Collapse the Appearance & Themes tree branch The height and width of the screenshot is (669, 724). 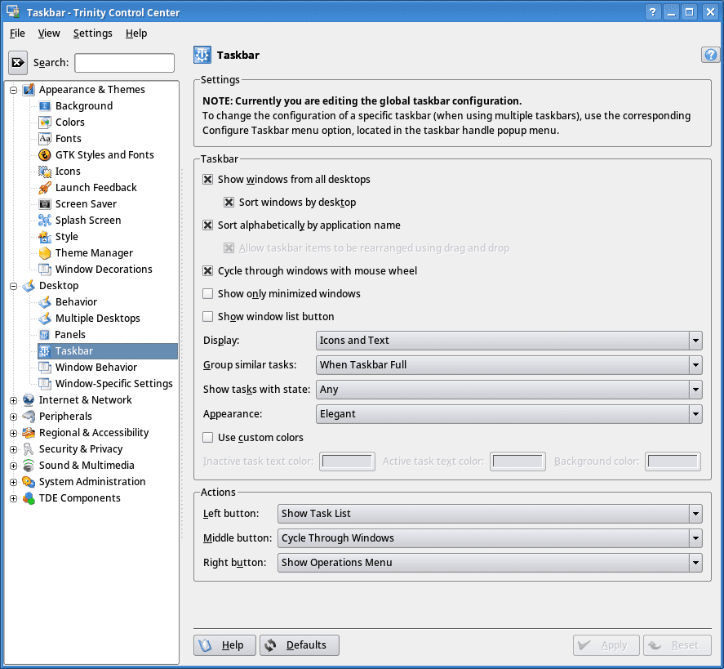pos(13,90)
